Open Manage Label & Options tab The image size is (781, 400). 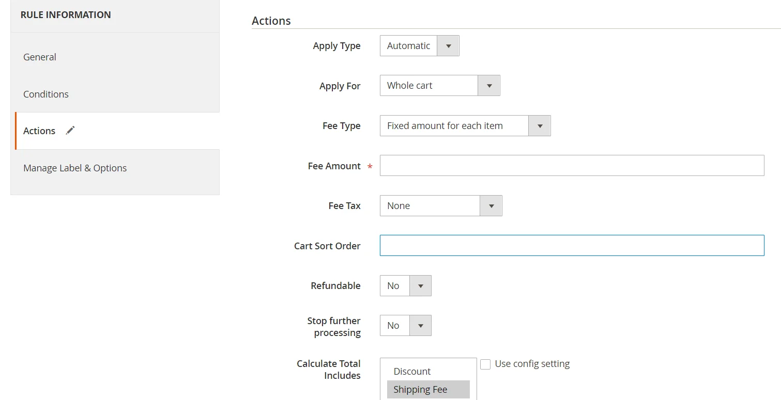pos(75,168)
